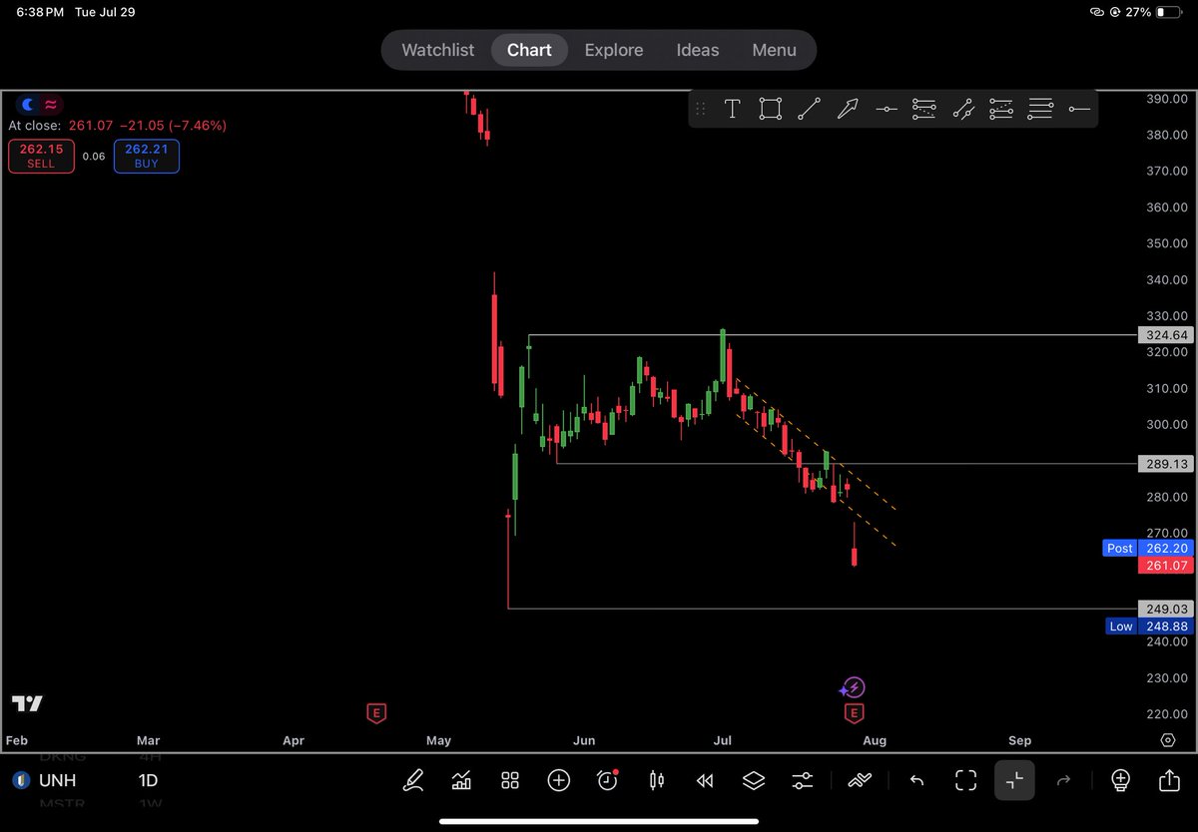Switch to the Watchlist tab
The image size is (1198, 832).
(438, 50)
